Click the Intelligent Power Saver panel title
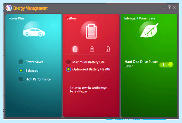This screenshot has height=123, width=182. (140, 18)
